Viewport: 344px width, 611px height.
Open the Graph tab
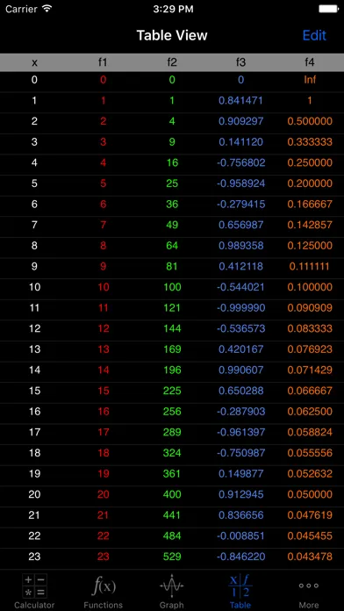[x=172, y=591]
